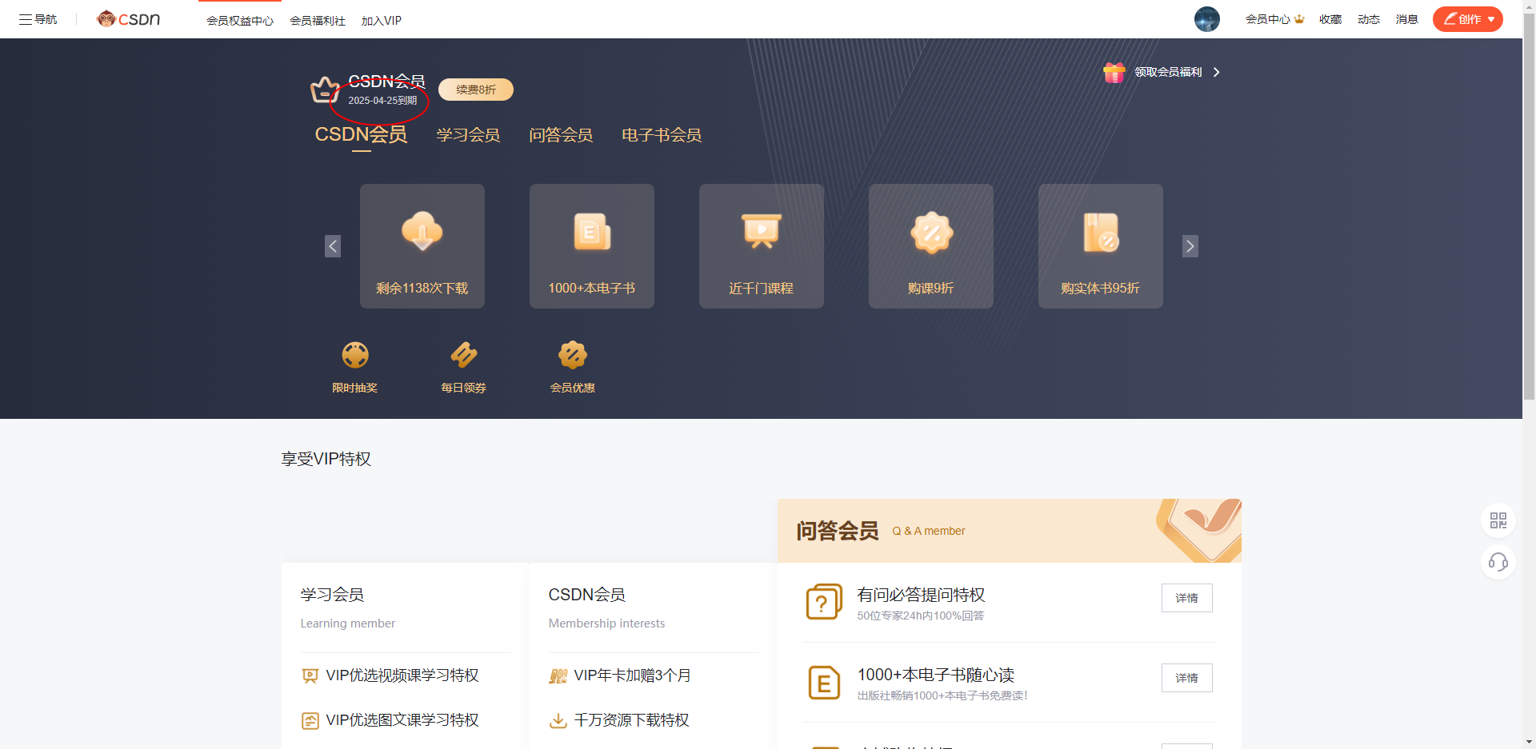Click the 会员优惠 discount icon
Viewport: 1536px width, 749px height.
point(573,355)
